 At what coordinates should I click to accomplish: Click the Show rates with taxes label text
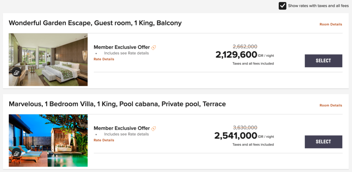pyautogui.click(x=318, y=6)
